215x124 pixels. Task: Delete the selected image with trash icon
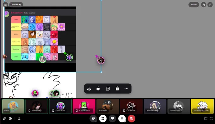tap(117, 89)
